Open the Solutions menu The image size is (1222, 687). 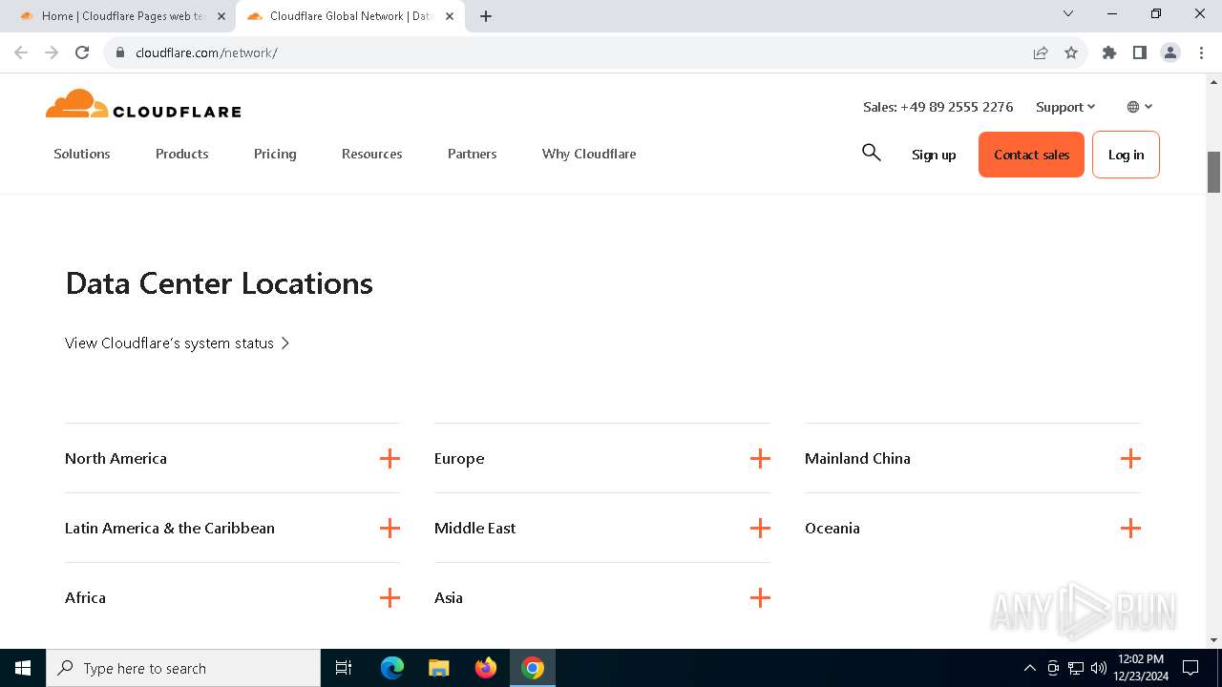tap(82, 154)
